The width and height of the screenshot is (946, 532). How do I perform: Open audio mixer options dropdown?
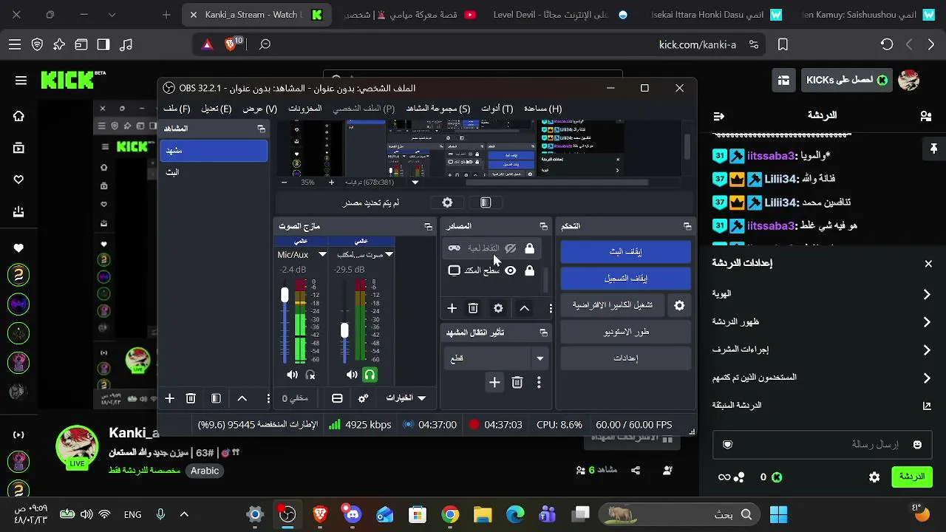pos(406,398)
